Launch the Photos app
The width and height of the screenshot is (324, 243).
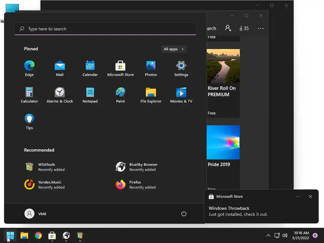click(x=151, y=69)
